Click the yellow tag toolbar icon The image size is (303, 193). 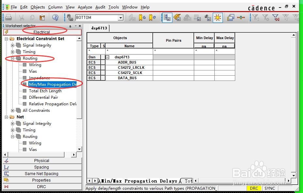[177, 18]
